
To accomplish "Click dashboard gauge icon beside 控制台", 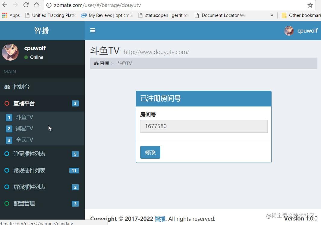I will tap(7, 87).
